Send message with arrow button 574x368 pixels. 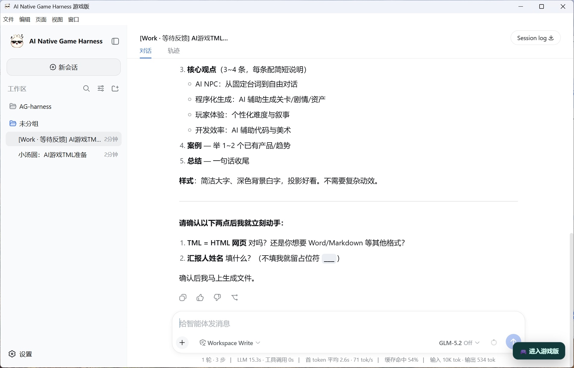click(x=513, y=341)
